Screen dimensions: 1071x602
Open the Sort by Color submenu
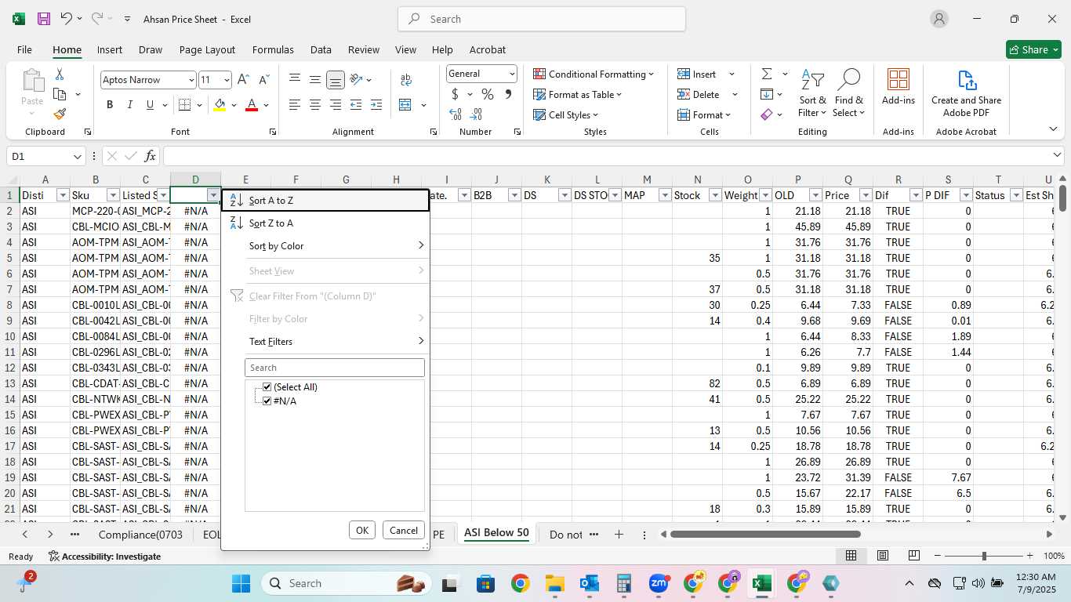325,246
